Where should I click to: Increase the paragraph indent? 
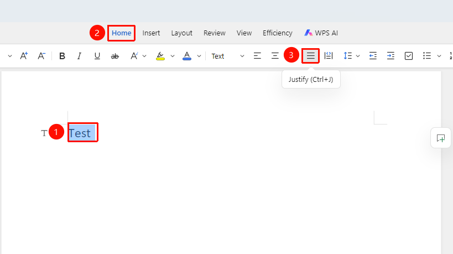tap(390, 56)
